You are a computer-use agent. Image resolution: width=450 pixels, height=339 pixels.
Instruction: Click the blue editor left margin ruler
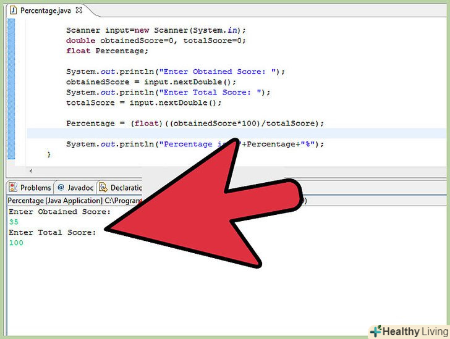click(11, 89)
